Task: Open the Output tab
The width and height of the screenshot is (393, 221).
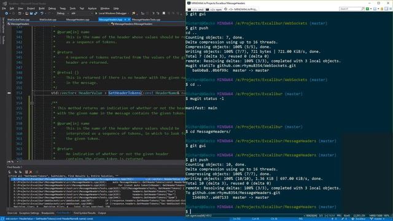Action: coord(102,213)
